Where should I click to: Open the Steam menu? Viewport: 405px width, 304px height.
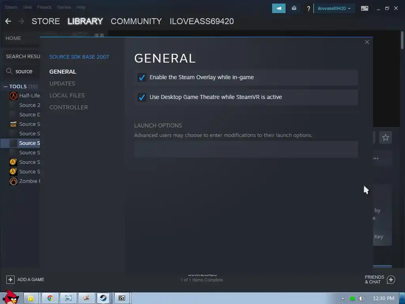[11, 7]
